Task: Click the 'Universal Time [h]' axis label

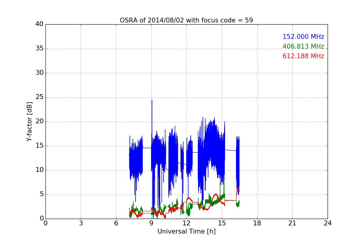Action: (187, 231)
